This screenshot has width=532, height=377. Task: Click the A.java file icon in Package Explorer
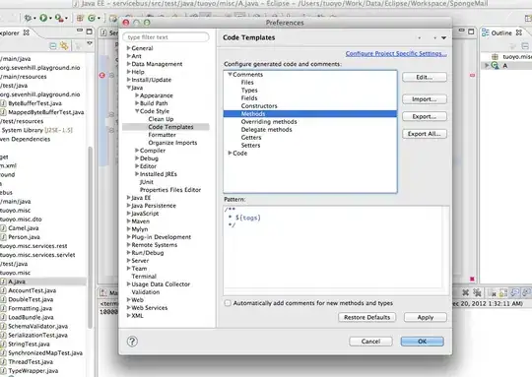click(x=3, y=282)
